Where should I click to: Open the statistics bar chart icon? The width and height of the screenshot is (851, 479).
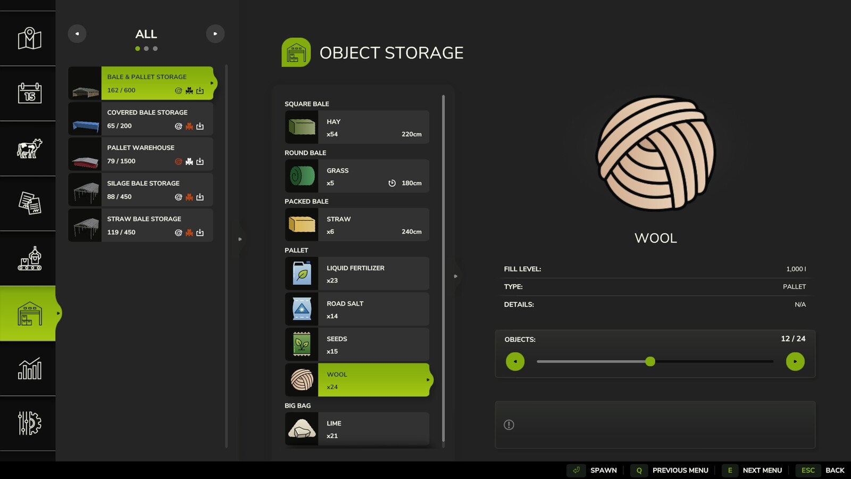[28, 368]
